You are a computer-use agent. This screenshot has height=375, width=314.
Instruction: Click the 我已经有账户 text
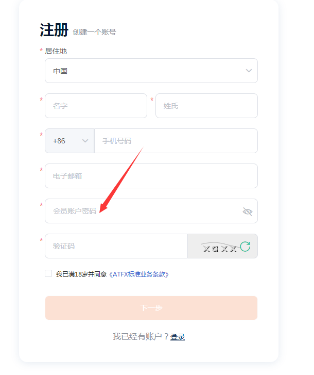137,336
